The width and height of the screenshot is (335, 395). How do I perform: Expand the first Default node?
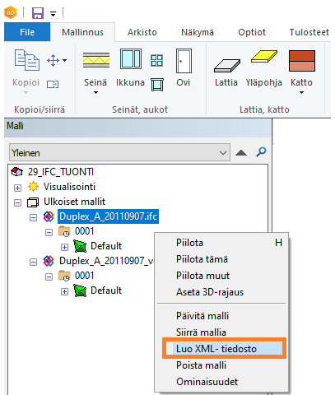click(x=64, y=247)
